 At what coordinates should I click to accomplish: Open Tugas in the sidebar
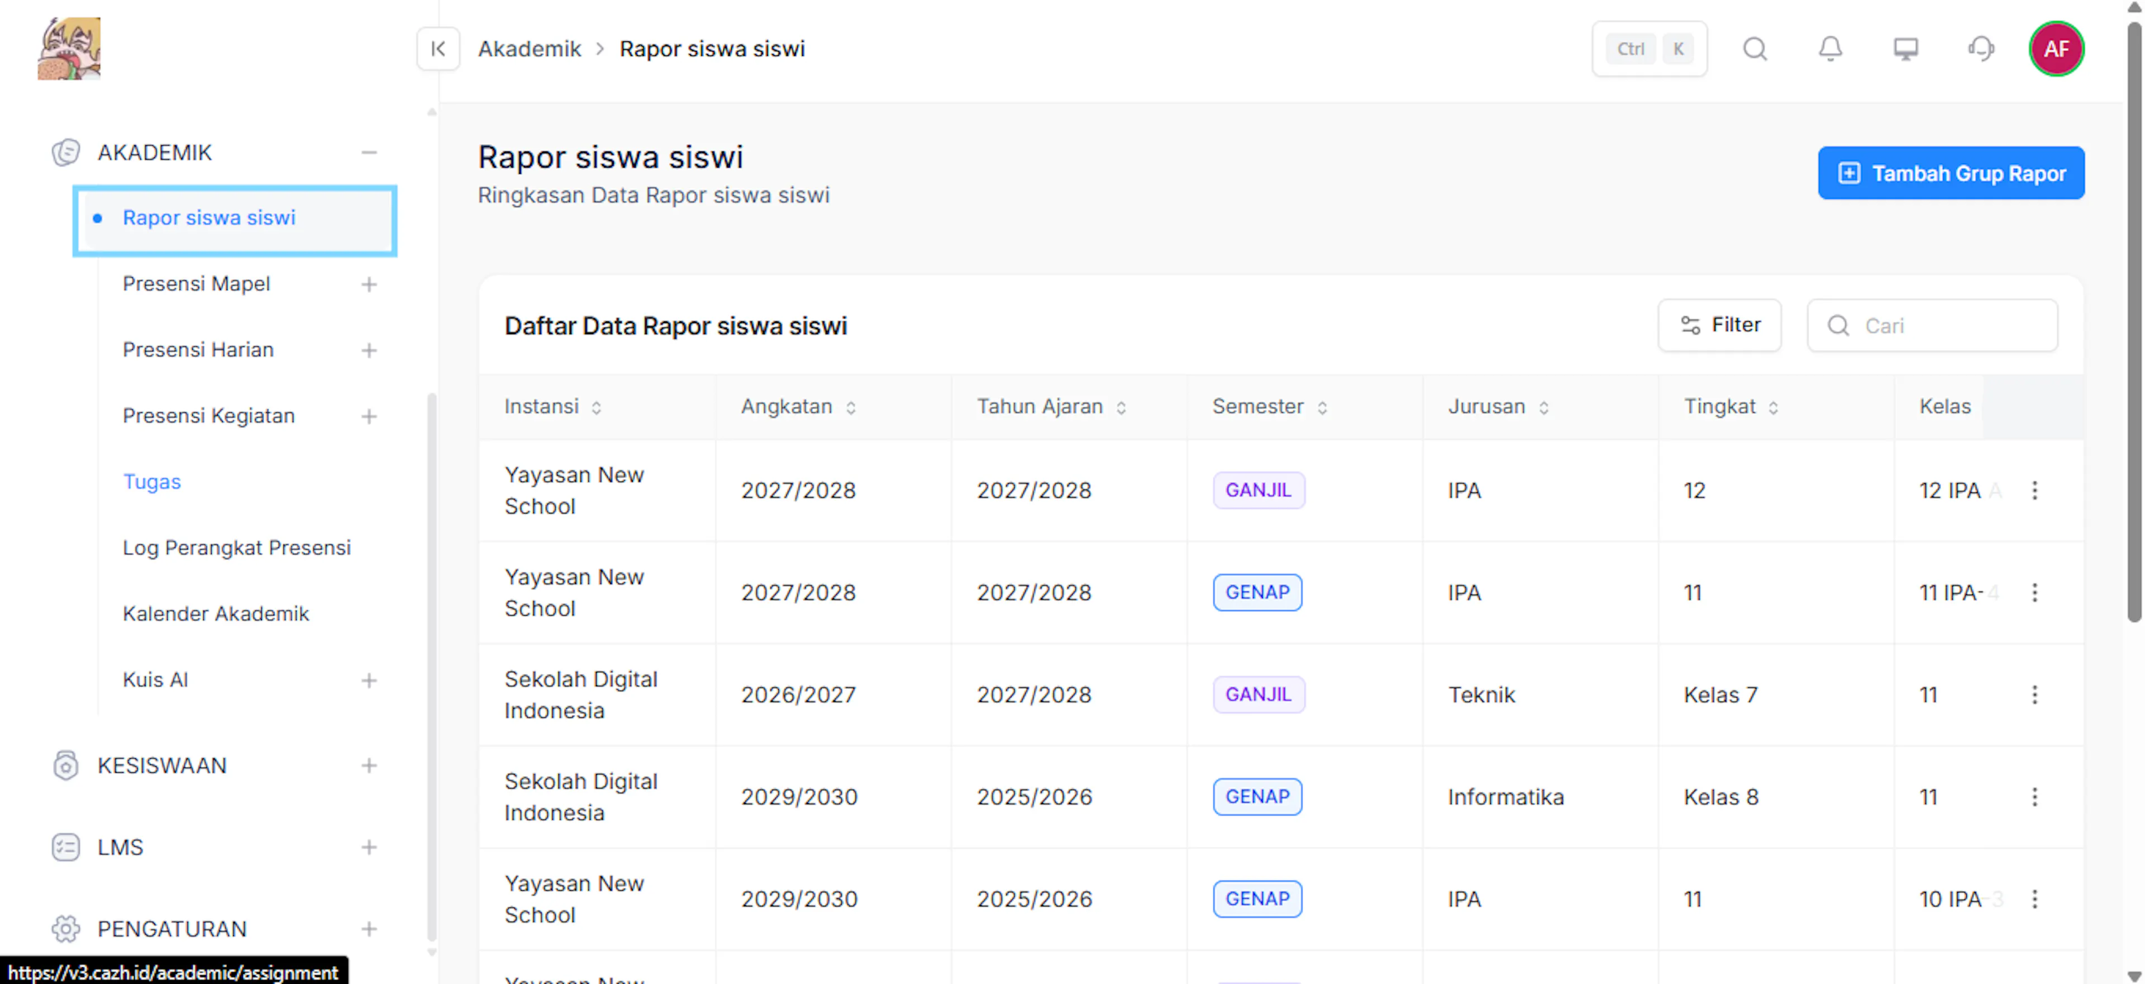coord(151,482)
